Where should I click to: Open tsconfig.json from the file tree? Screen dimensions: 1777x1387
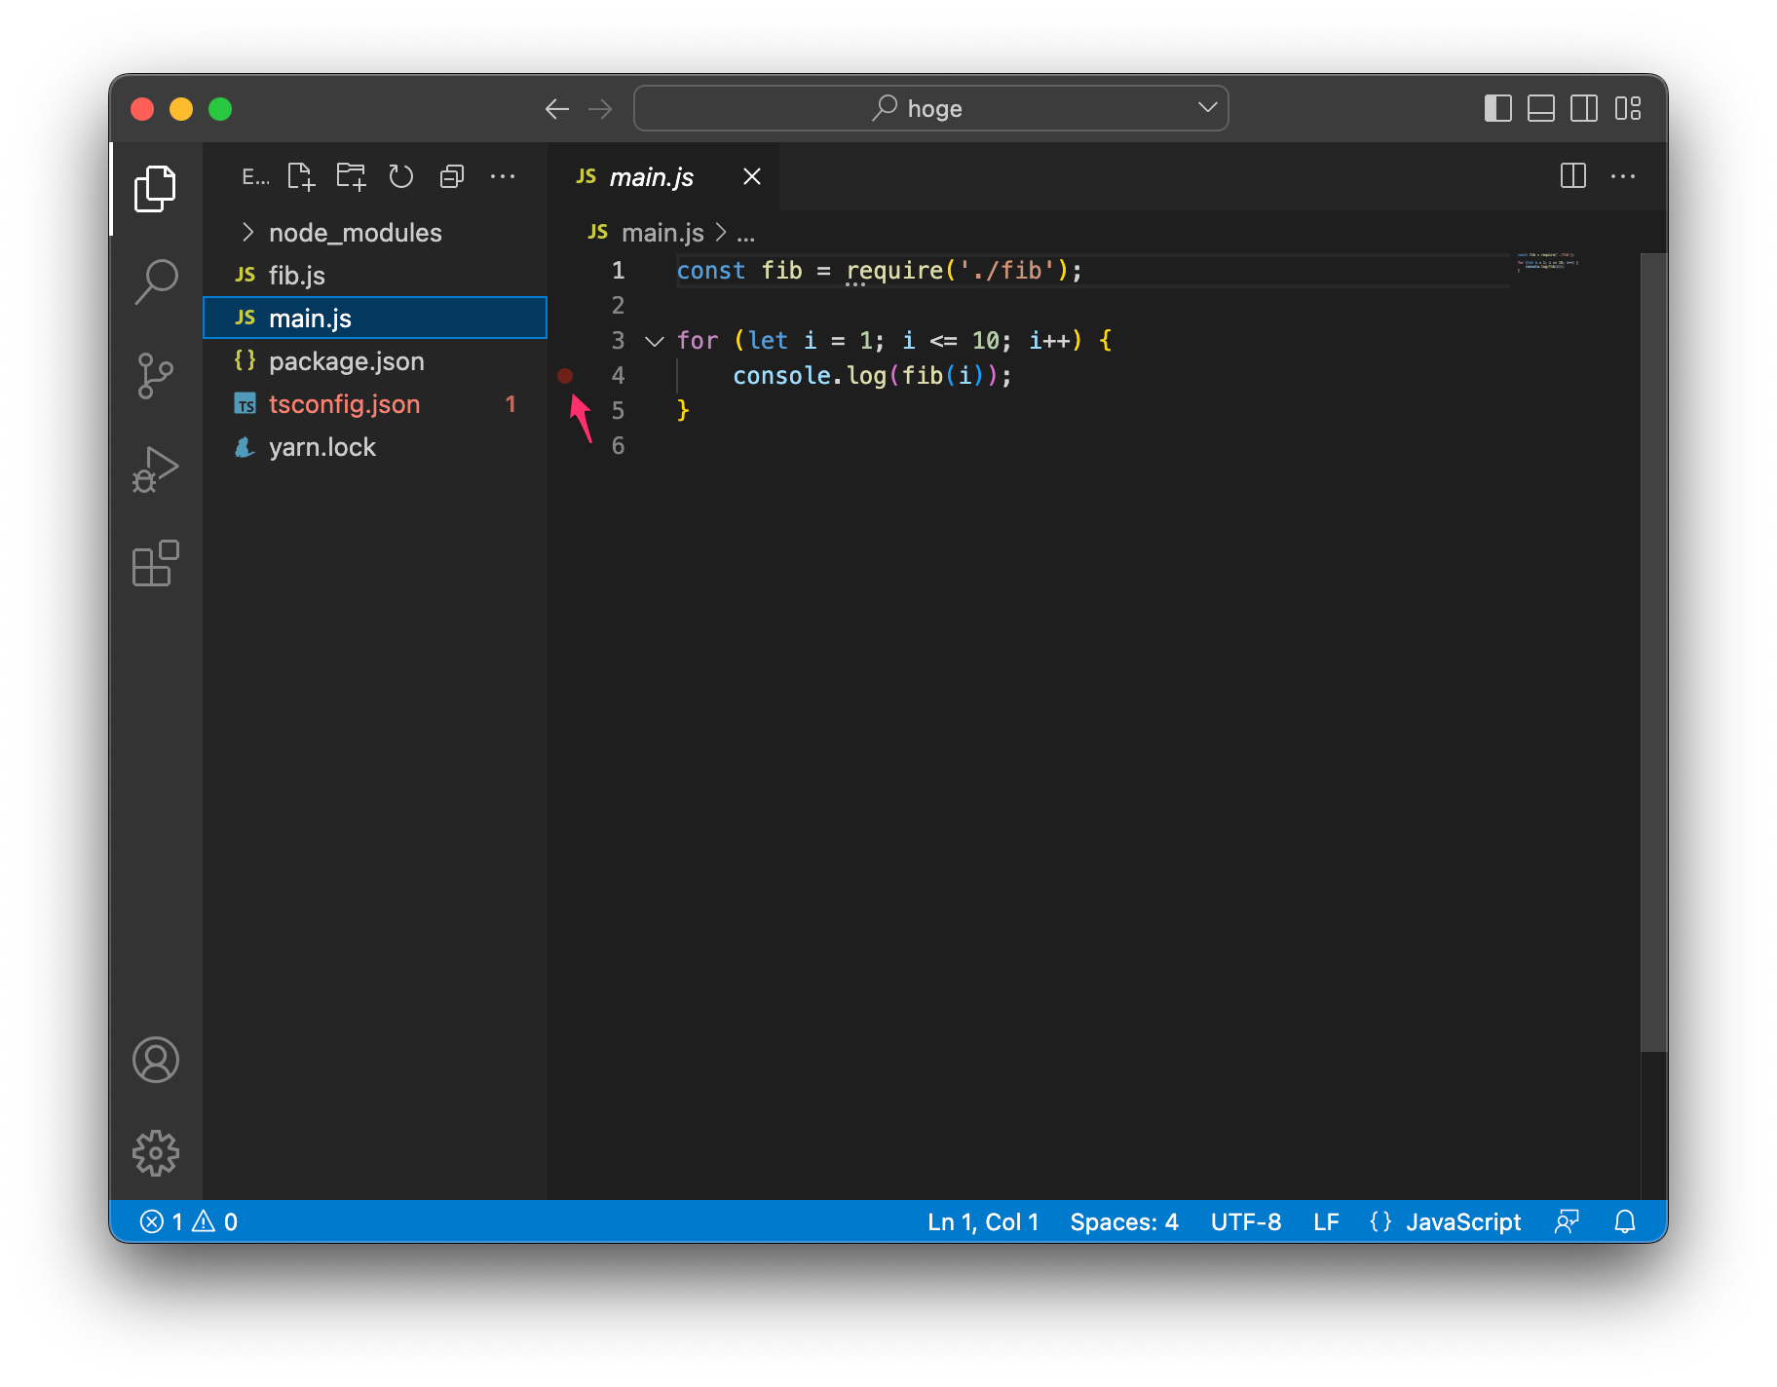375,403
